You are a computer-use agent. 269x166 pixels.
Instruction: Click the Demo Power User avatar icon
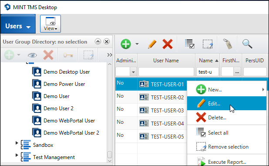(x=37, y=84)
